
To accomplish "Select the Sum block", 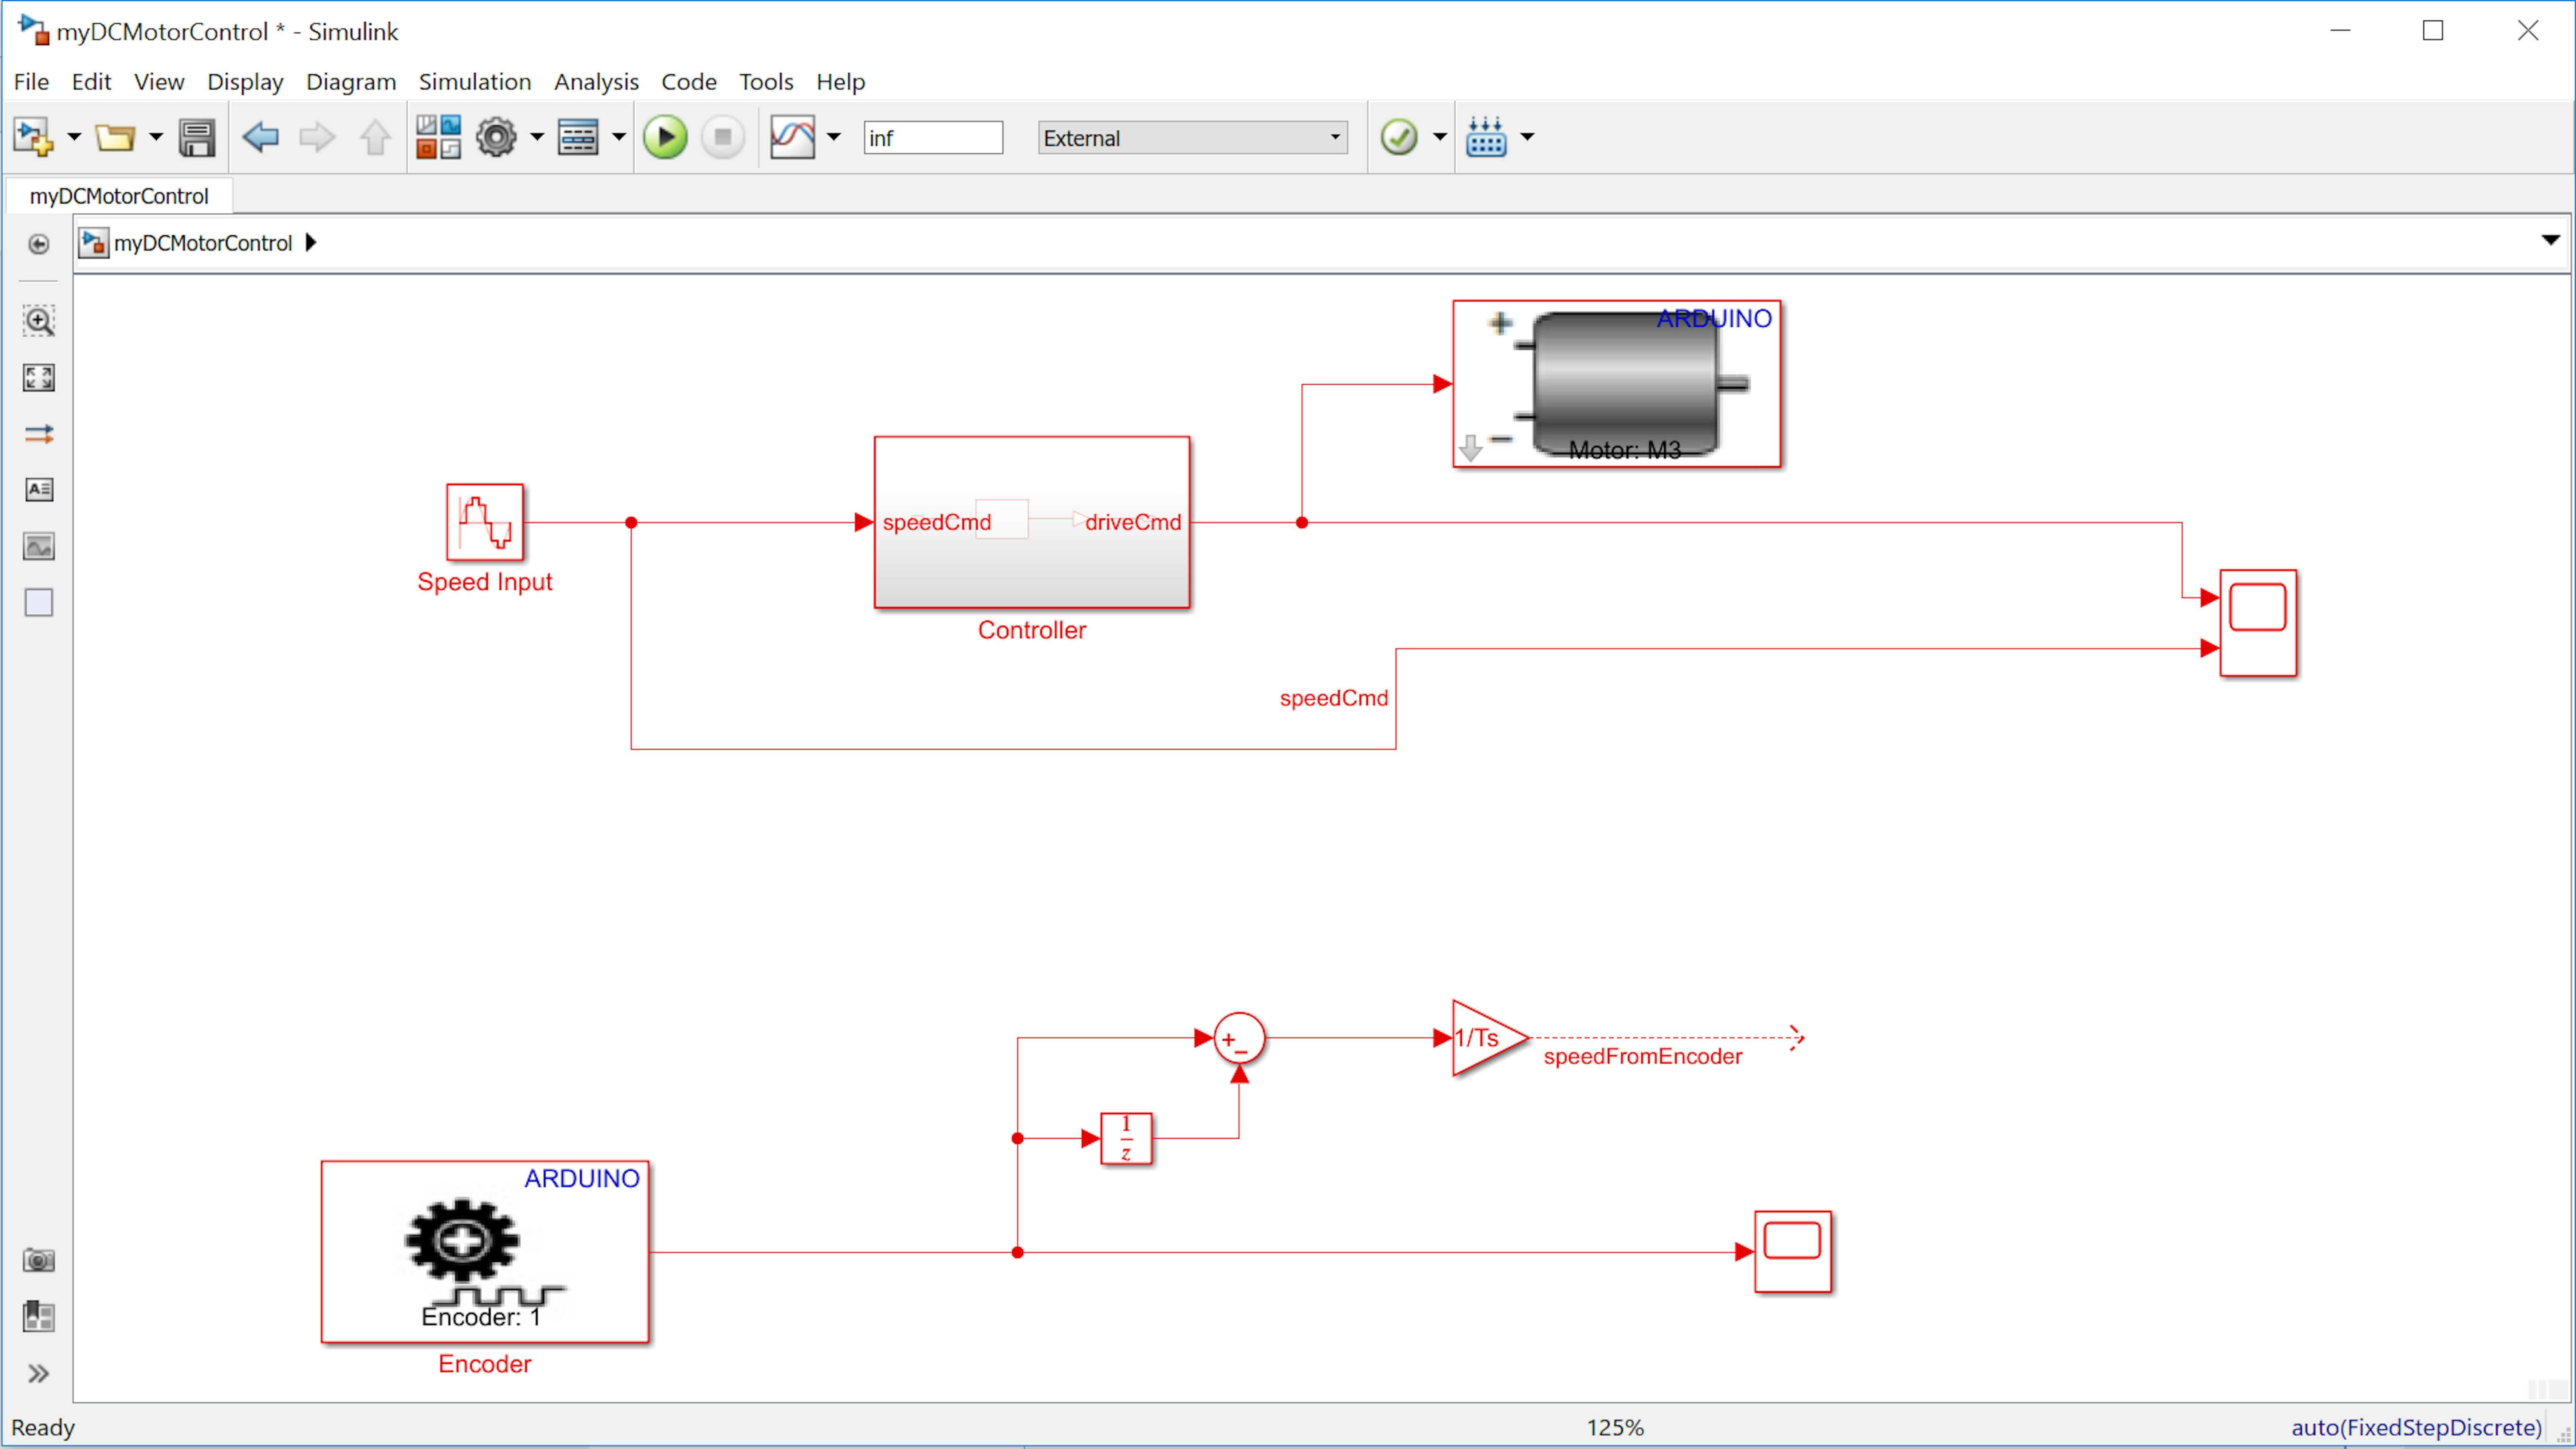I will [1239, 1038].
